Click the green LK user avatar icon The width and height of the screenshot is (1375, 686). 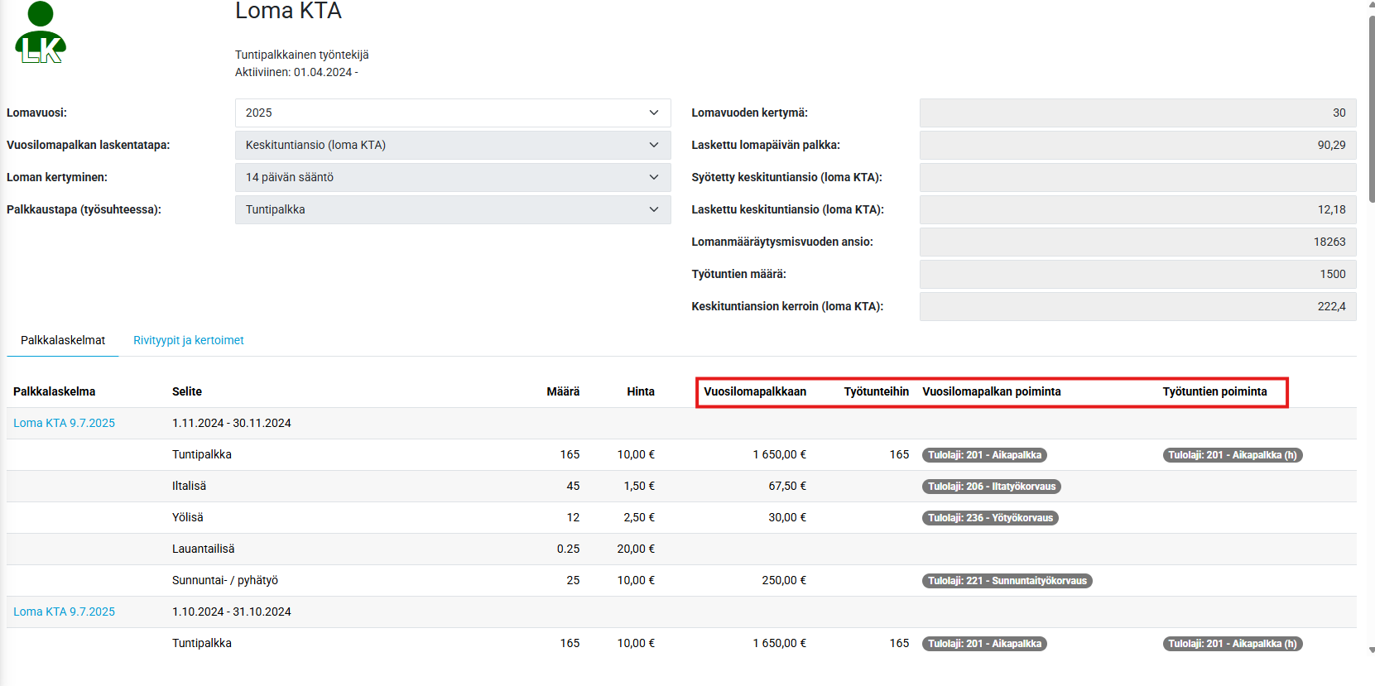pyautogui.click(x=41, y=34)
